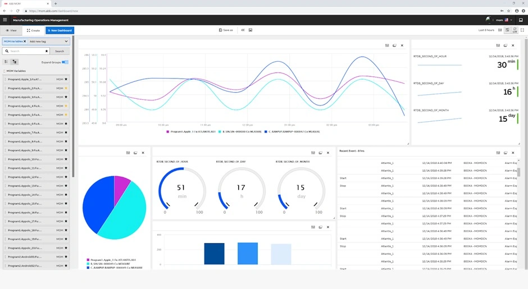Expand the Add new tag dropdown
Screen dimensions: 528x289
(66, 42)
